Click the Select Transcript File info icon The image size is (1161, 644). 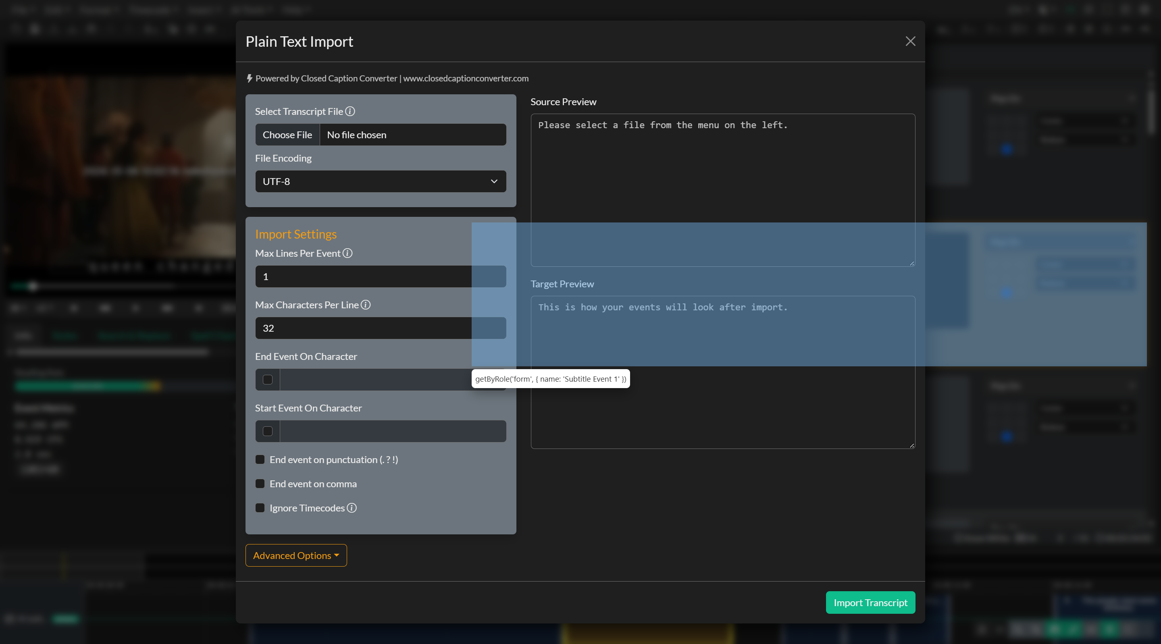pos(350,111)
